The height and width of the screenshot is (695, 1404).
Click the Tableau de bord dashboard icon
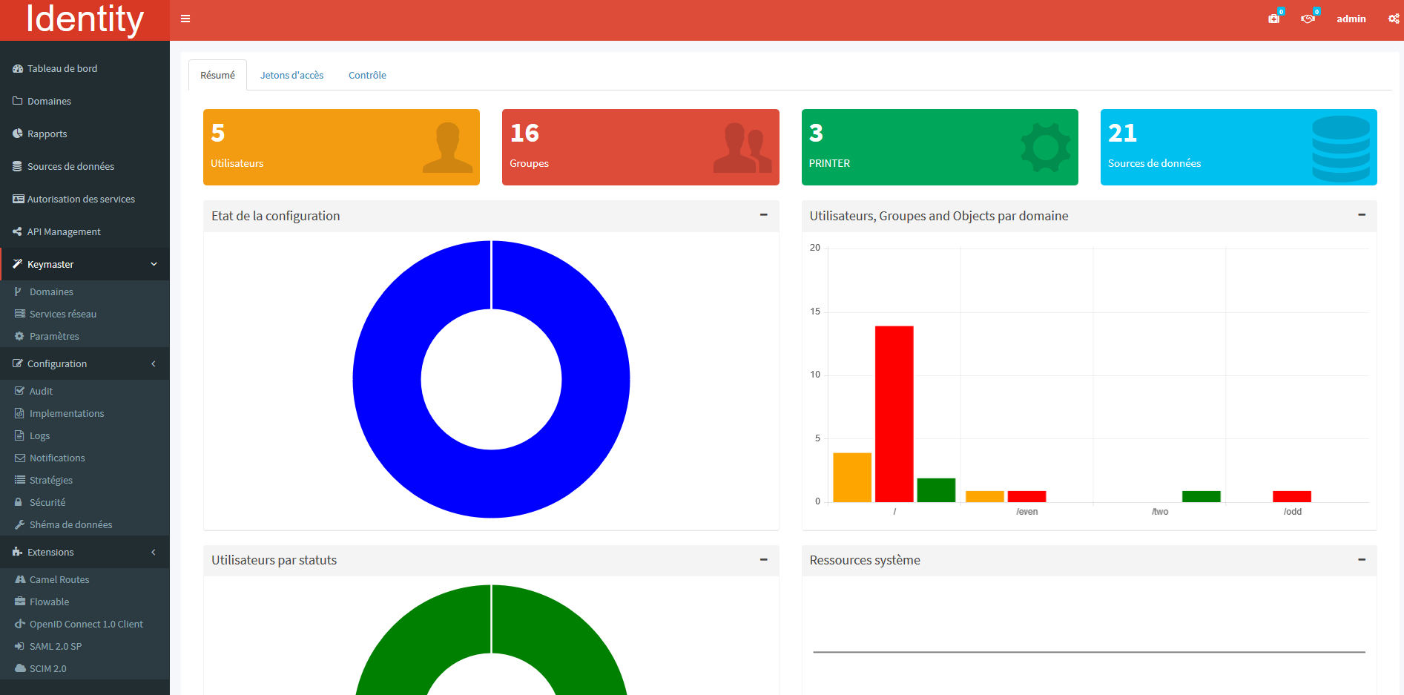(x=18, y=68)
